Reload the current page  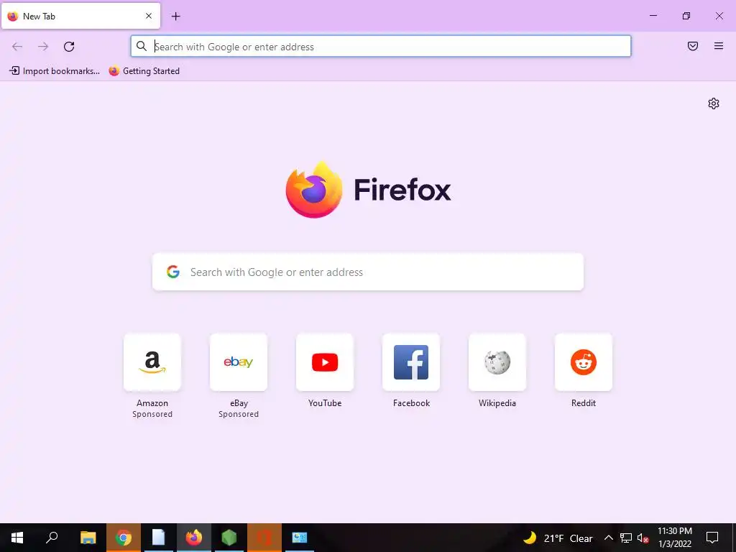click(x=69, y=47)
